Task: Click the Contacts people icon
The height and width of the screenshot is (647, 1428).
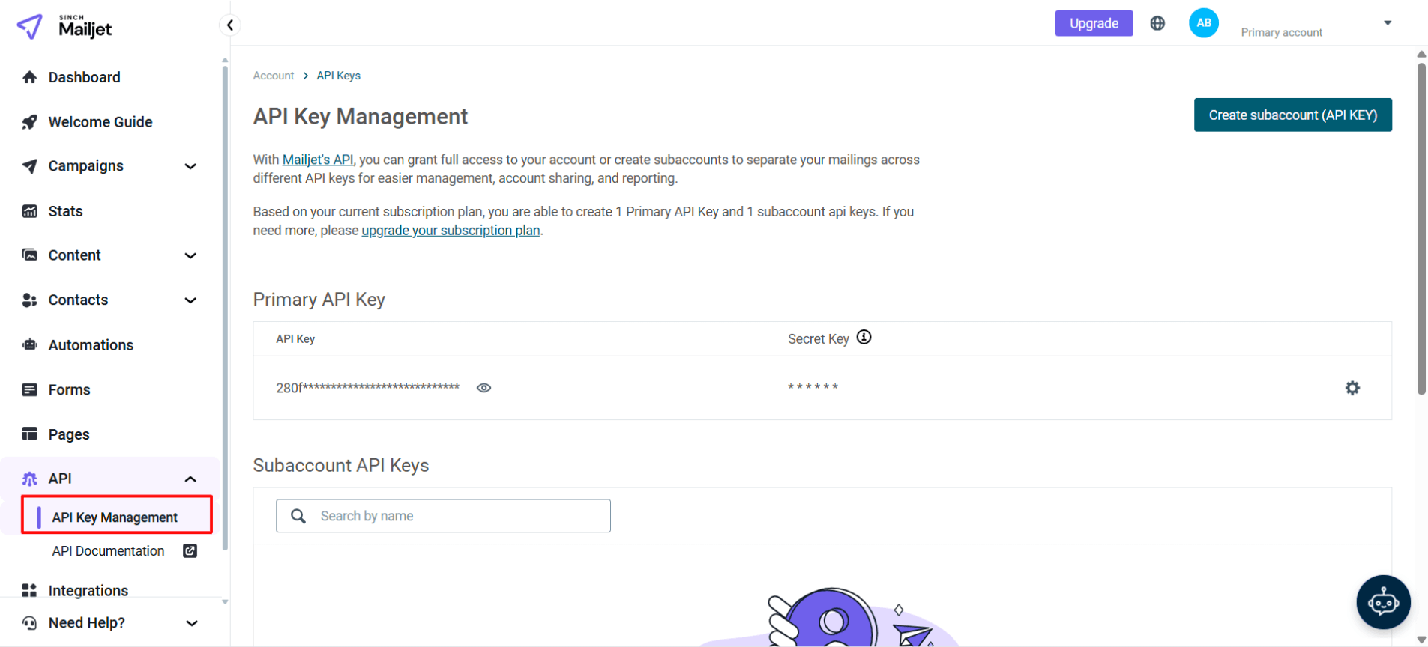Action: tap(30, 300)
